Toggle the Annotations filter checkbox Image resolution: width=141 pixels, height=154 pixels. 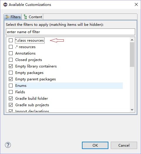click(11, 53)
